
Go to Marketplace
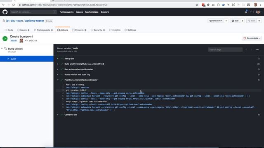pyautogui.click(x=92, y=12)
